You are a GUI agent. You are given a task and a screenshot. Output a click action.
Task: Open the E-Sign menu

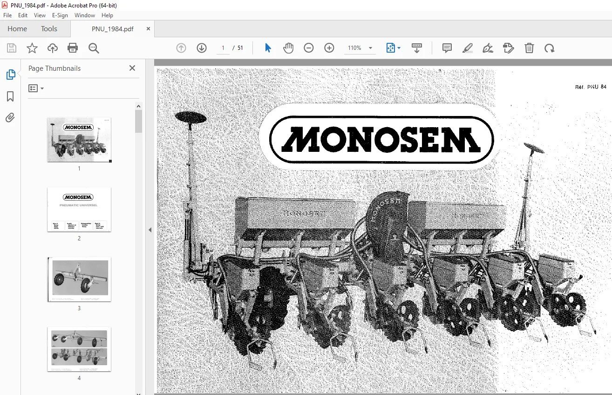[60, 15]
